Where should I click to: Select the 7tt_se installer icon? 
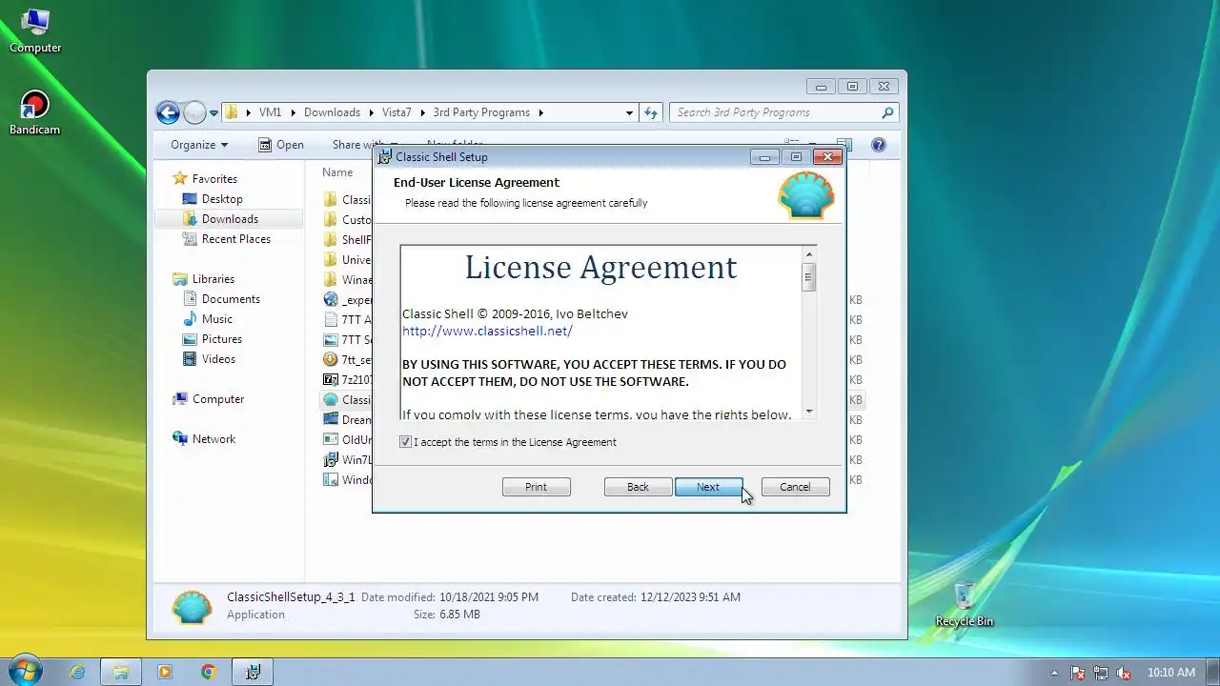coord(331,359)
